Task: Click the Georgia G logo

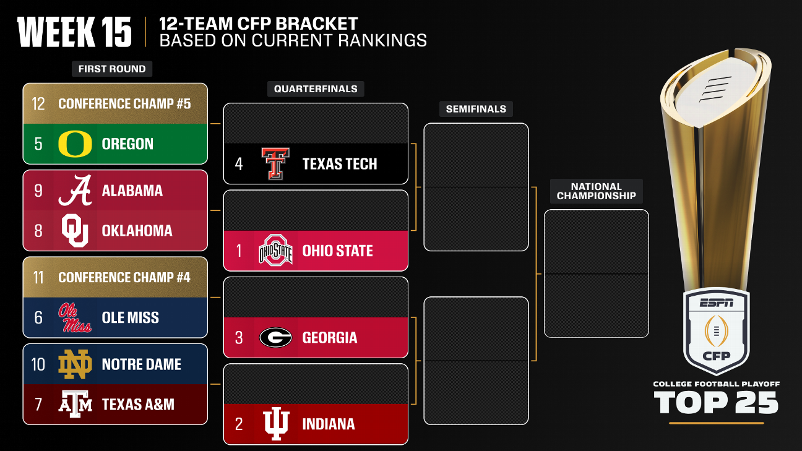Action: click(x=275, y=338)
